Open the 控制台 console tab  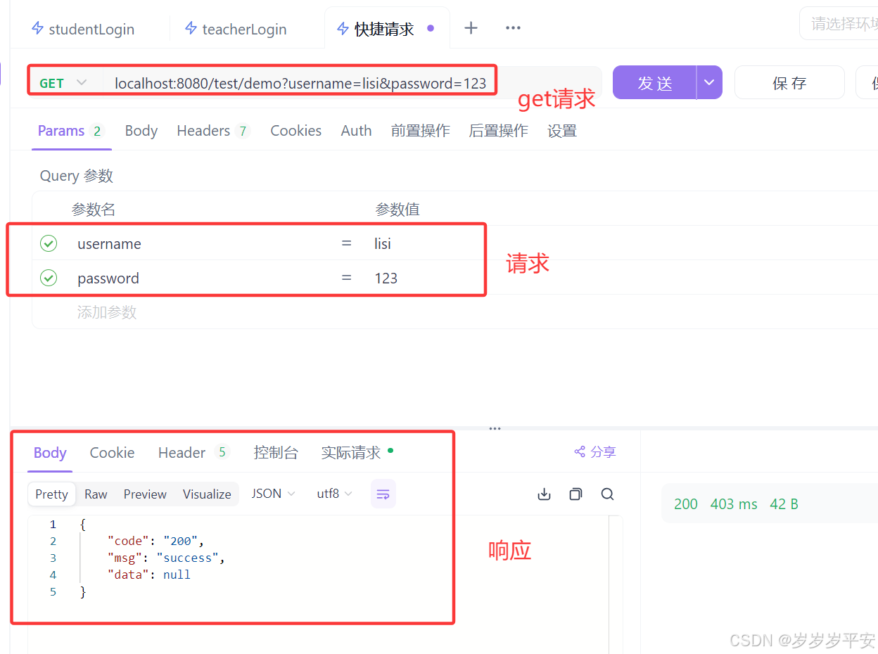coord(276,453)
